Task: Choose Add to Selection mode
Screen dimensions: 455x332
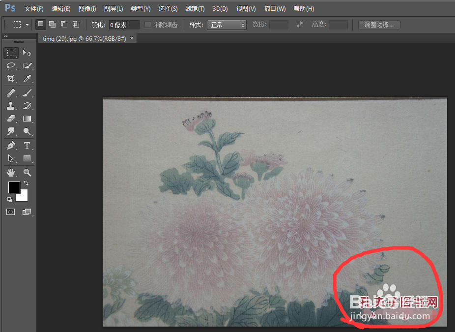Action: (x=53, y=25)
